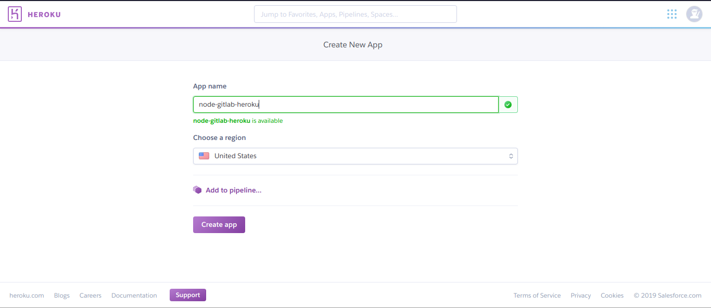Open the heroku.com footer link
This screenshot has width=711, height=308.
pos(27,296)
